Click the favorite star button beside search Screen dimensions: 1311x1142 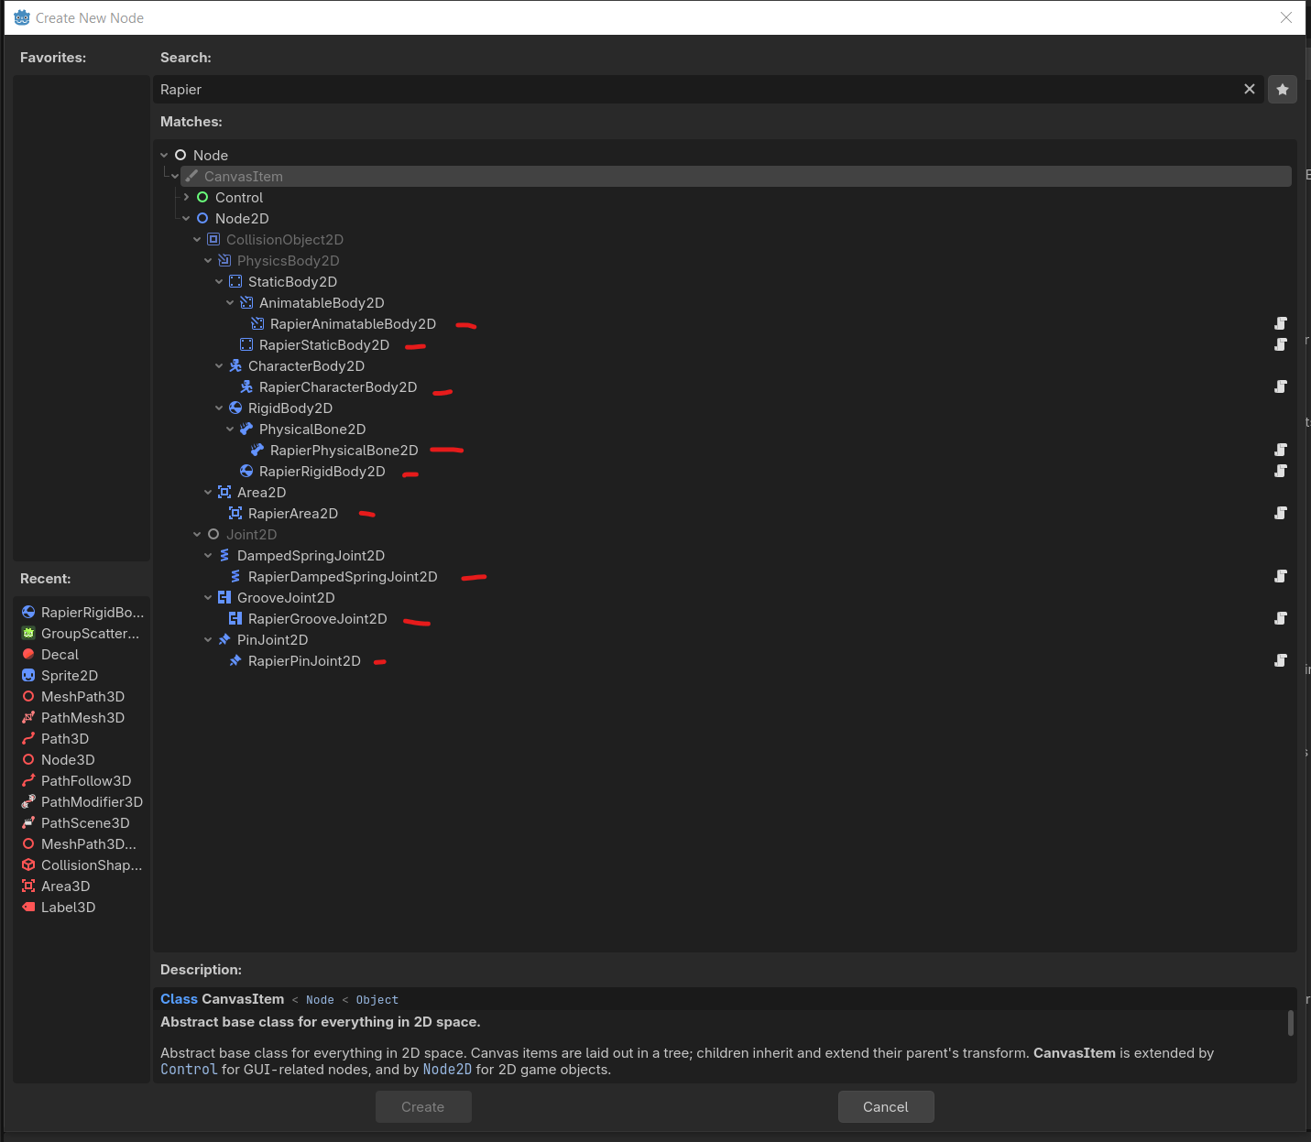(1282, 90)
